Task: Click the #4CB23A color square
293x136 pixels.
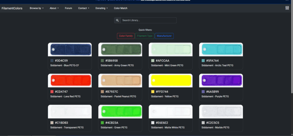Action: [102, 123]
